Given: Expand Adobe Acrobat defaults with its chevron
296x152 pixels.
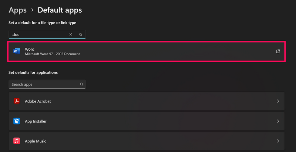Looking at the screenshot, I should pyautogui.click(x=278, y=101).
